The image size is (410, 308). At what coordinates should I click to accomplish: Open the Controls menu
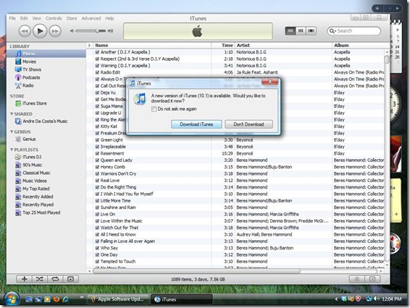(54, 18)
